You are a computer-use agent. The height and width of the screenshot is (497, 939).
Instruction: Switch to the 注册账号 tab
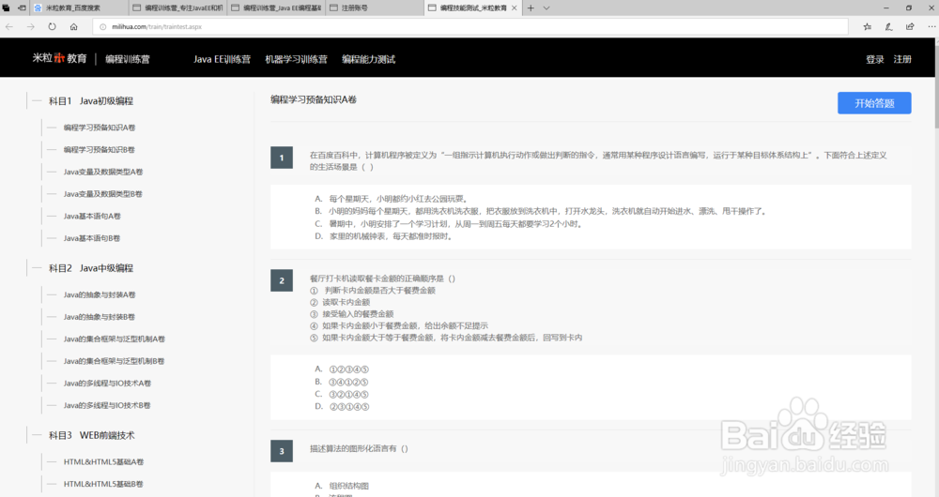click(x=375, y=8)
